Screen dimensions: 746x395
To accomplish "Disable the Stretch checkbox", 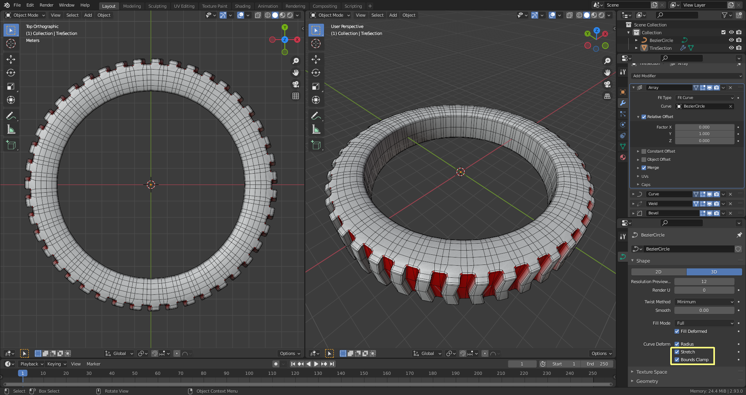I will coord(677,352).
